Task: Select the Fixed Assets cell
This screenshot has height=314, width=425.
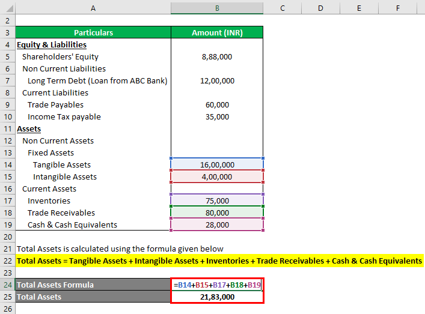Action: [x=93, y=152]
